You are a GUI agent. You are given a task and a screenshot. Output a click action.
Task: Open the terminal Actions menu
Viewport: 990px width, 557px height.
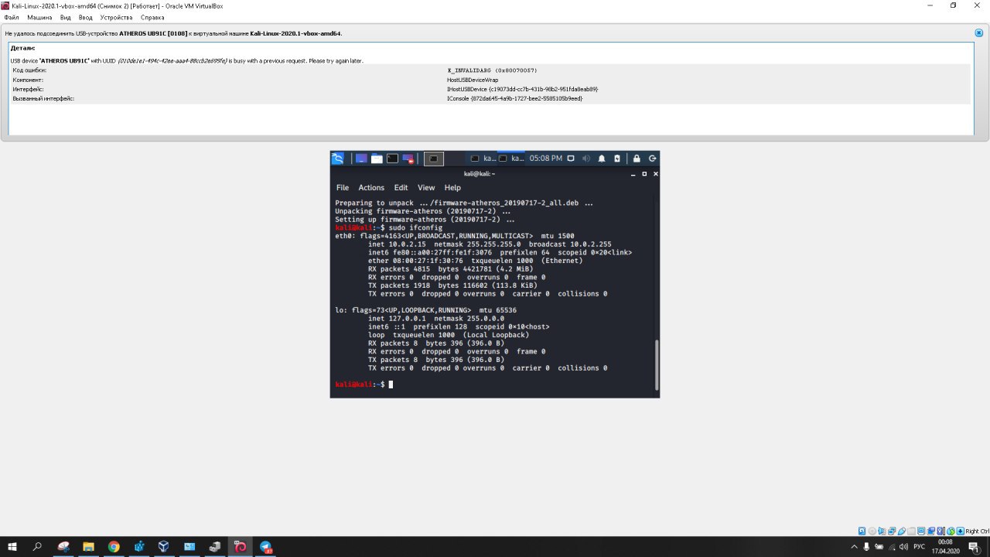[371, 188]
